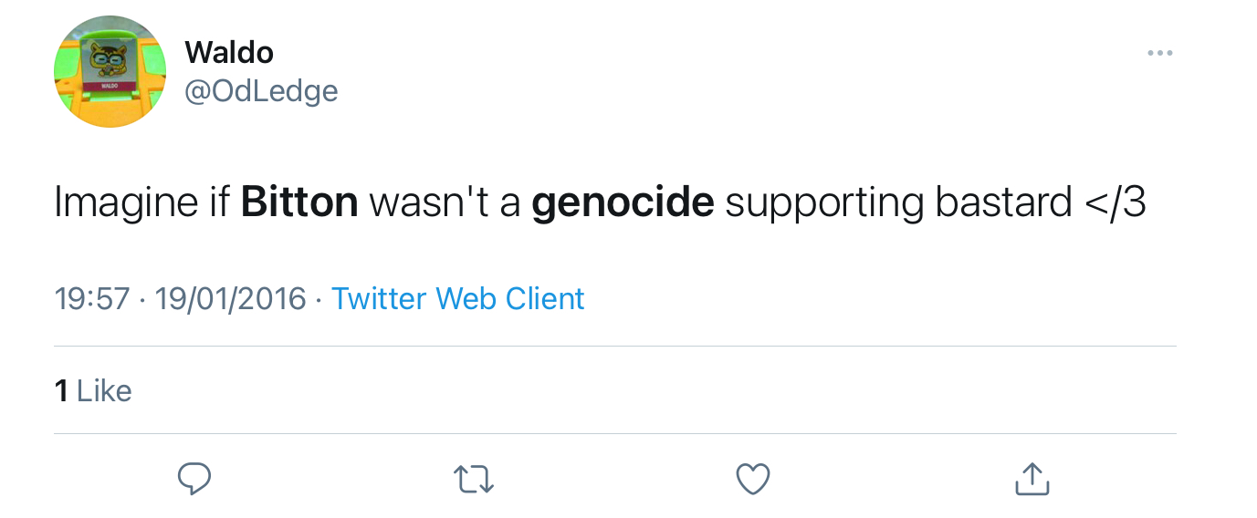Click the @OdLedge handle
The height and width of the screenshot is (518, 1257).
click(x=261, y=90)
